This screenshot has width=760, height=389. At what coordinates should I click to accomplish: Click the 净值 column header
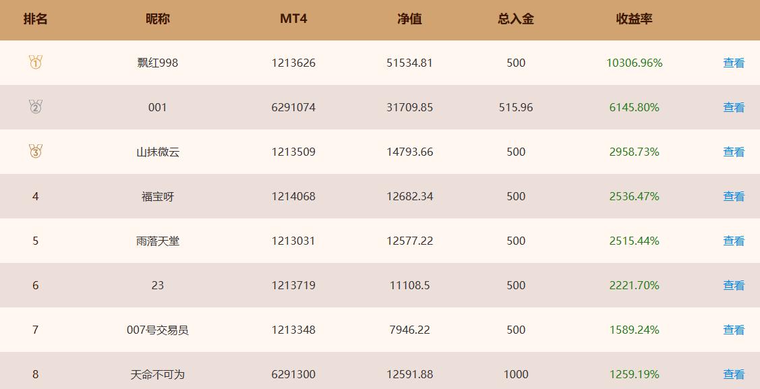(x=409, y=19)
